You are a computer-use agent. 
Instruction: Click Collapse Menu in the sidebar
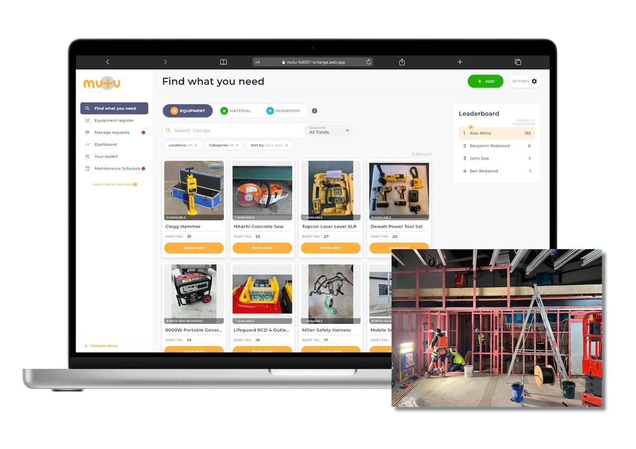tap(101, 346)
